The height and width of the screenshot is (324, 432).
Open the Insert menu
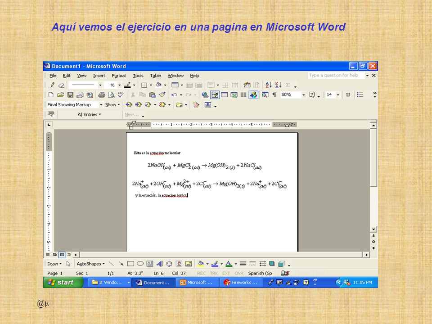(x=99, y=76)
